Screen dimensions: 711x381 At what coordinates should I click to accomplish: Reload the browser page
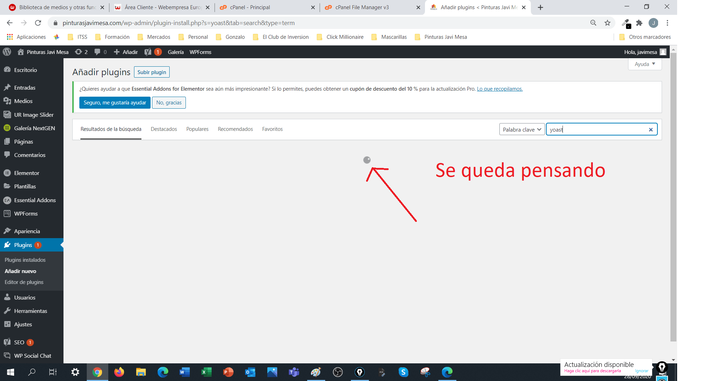pos(38,23)
